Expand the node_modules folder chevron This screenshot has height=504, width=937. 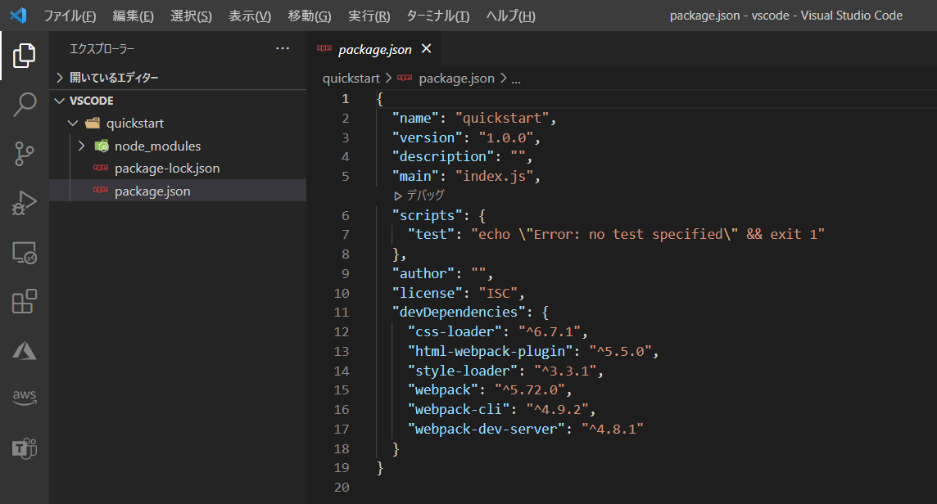pos(81,146)
